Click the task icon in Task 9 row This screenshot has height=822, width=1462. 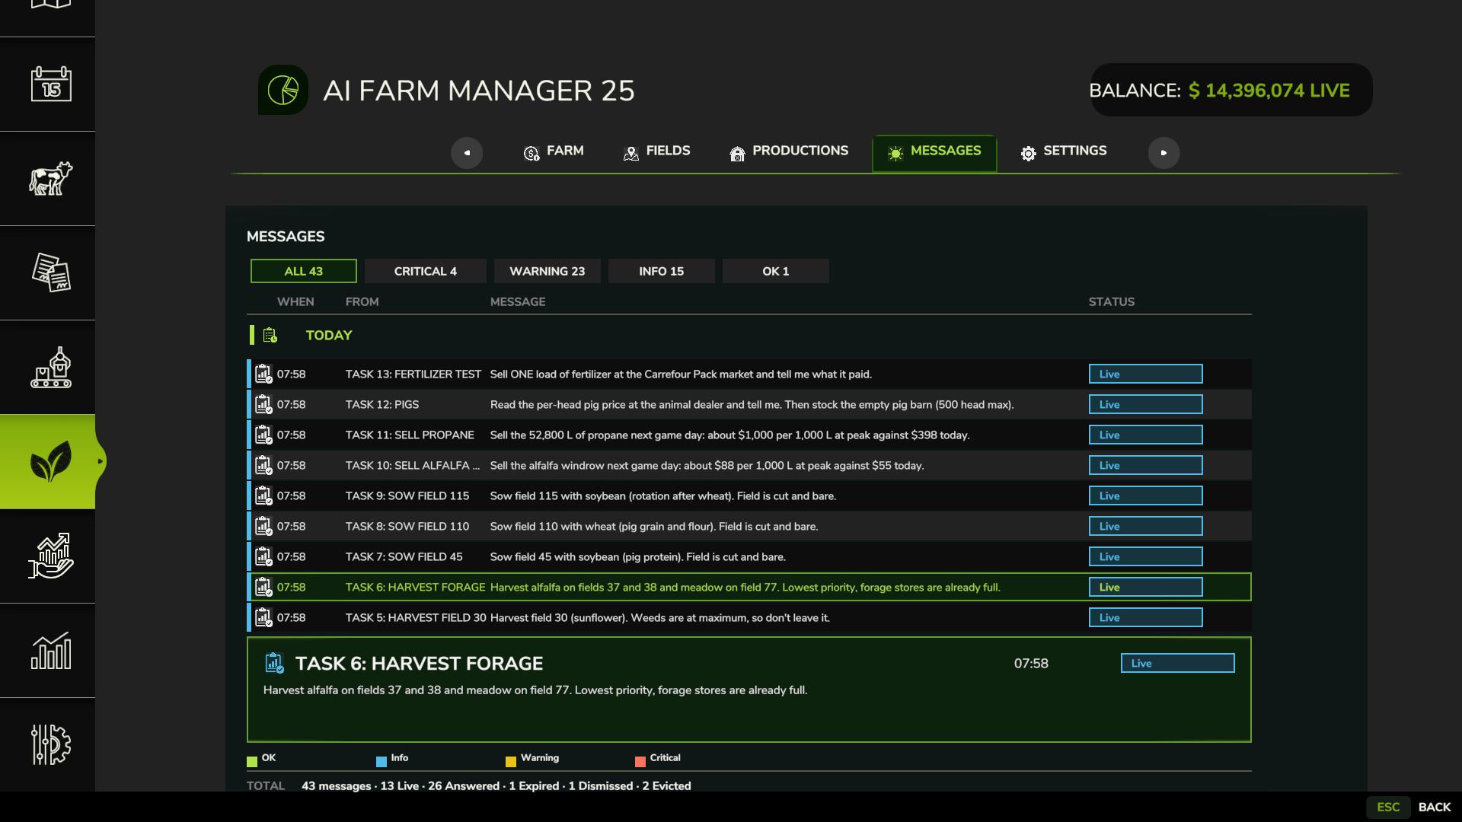click(x=263, y=495)
